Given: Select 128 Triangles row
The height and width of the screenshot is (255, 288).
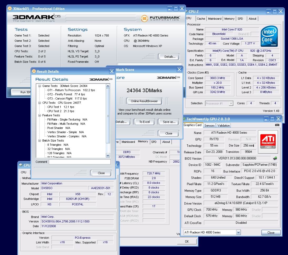Looking at the screenshot, I should pos(59,153).
